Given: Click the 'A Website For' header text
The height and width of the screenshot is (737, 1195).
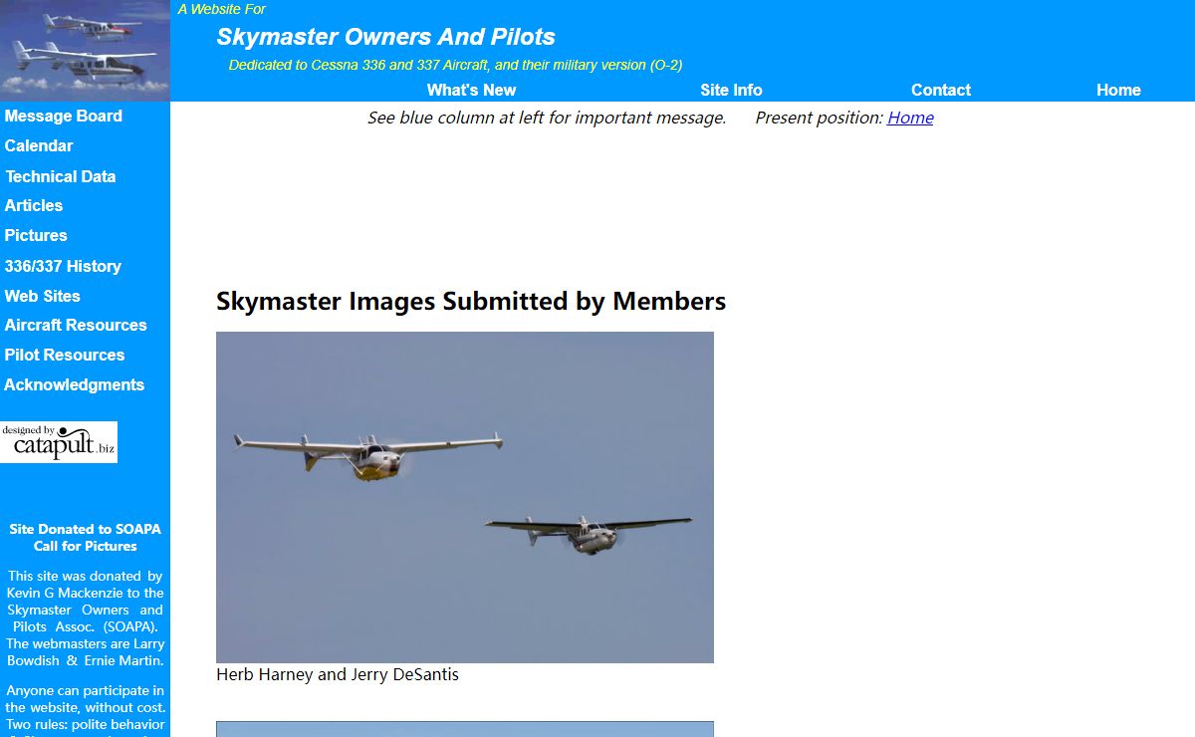Looking at the screenshot, I should 222,9.
